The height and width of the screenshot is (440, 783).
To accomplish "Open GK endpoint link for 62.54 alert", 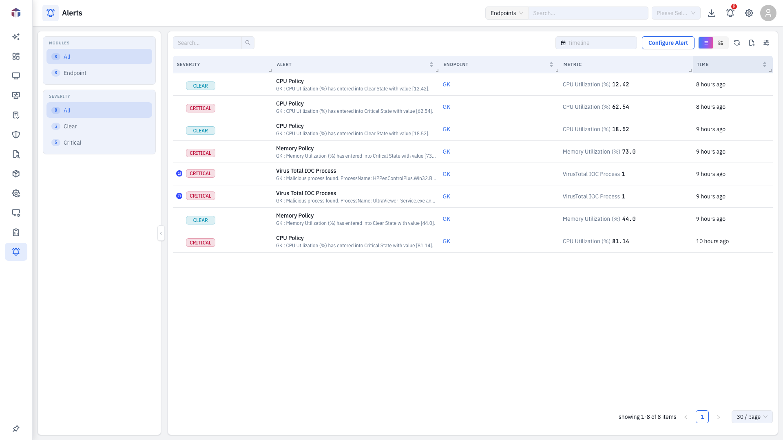I will pyautogui.click(x=447, y=107).
